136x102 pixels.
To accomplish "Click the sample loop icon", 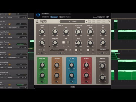I will [70, 50].
